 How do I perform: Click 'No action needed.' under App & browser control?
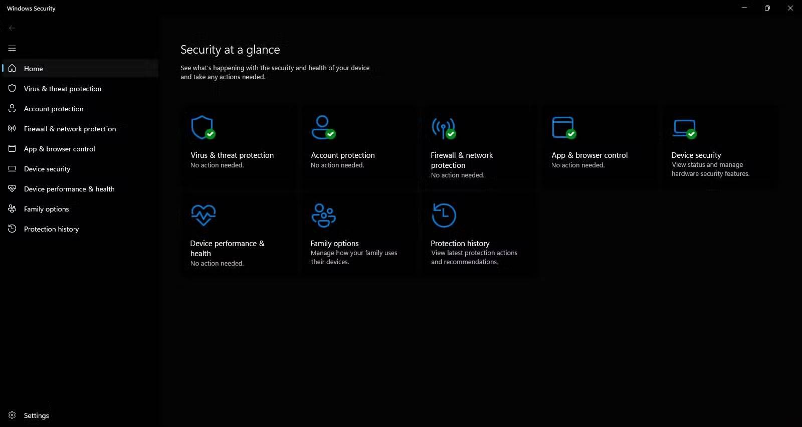point(578,165)
